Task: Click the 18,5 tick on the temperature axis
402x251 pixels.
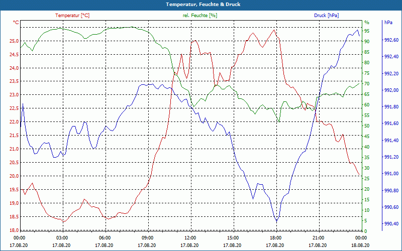Action: tap(15, 217)
